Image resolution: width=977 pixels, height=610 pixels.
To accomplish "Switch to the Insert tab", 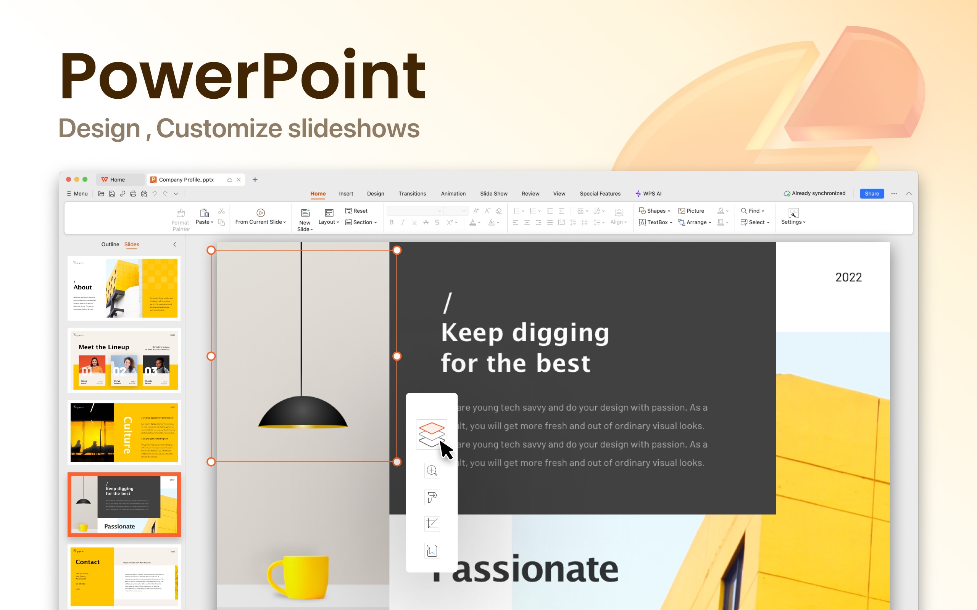I will pos(346,194).
